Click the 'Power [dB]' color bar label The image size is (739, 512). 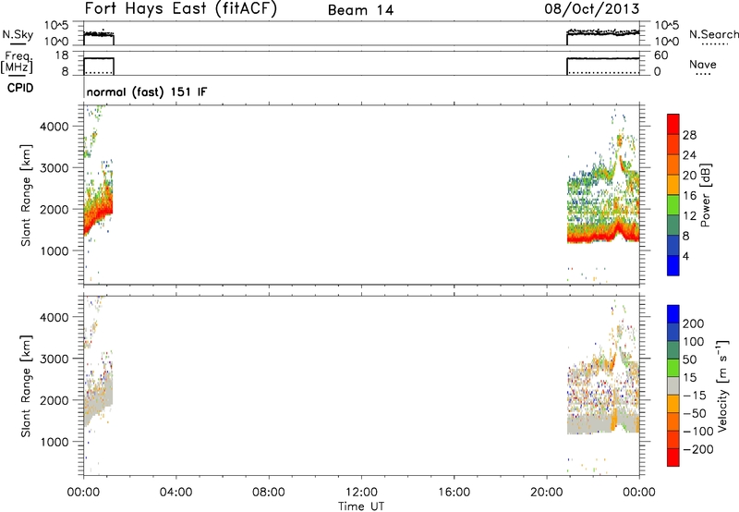(705, 195)
